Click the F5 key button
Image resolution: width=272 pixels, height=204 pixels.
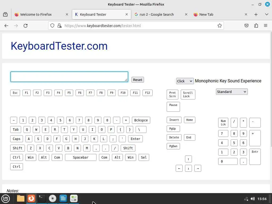[x=69, y=93]
